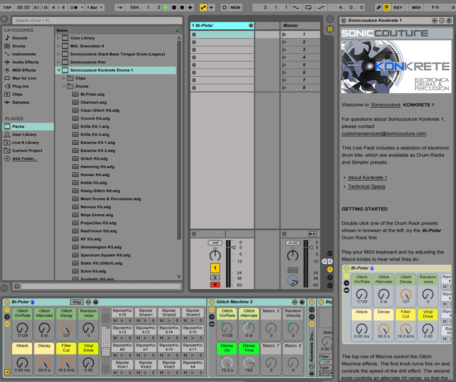Toggle the Bi-Polar device activator

(7, 302)
